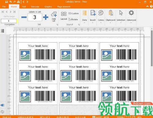Open Set group dialog launcher
The image size is (153, 118).
(x=57, y=25)
